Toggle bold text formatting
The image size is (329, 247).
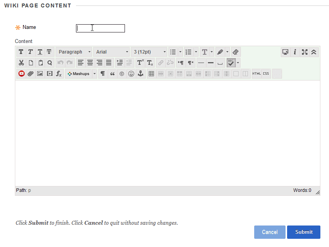coord(21,52)
